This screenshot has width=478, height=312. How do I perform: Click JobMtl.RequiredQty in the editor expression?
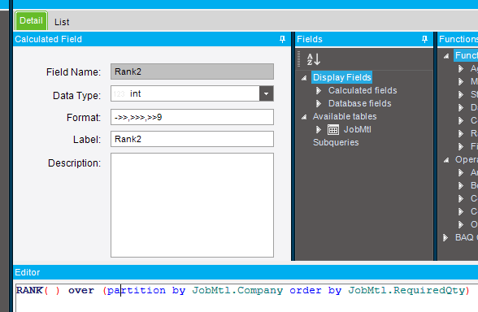[x=406, y=290]
